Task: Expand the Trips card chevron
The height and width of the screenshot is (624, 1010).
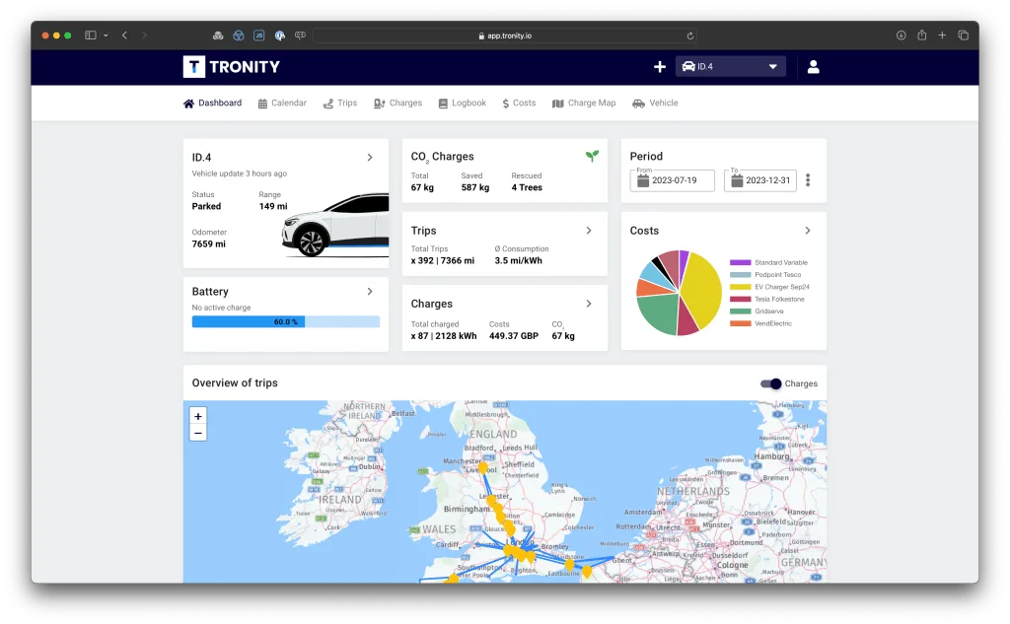Action: pos(589,231)
